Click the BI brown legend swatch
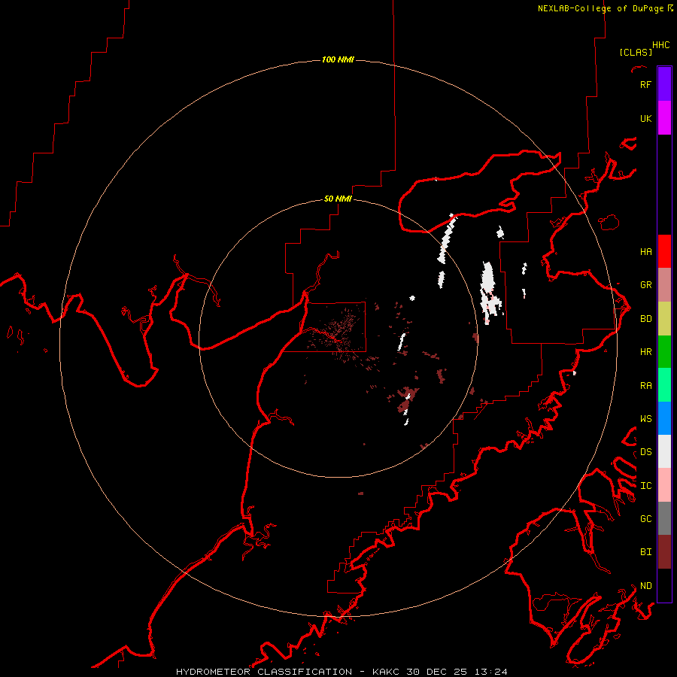677x677 pixels. pos(664,552)
